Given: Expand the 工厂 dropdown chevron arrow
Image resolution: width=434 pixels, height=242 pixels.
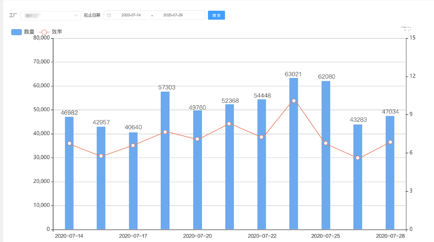Looking at the screenshot, I should tap(76, 15).
